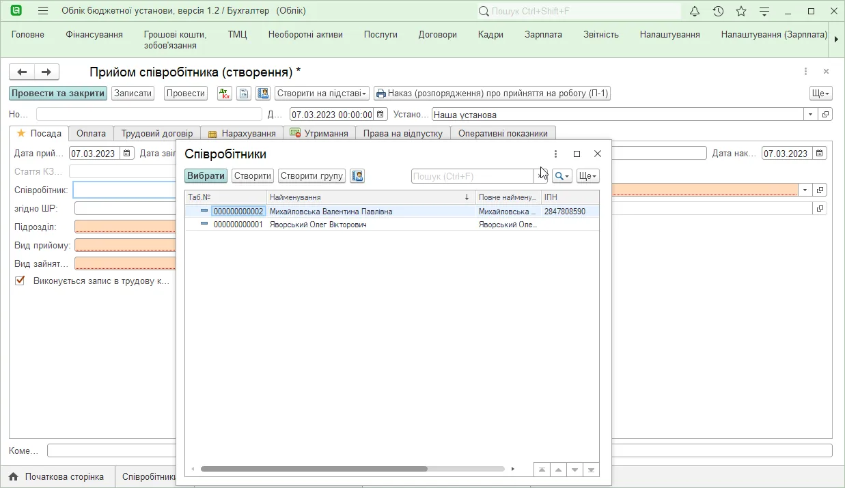Click Записати button
845x488 pixels.
click(133, 94)
